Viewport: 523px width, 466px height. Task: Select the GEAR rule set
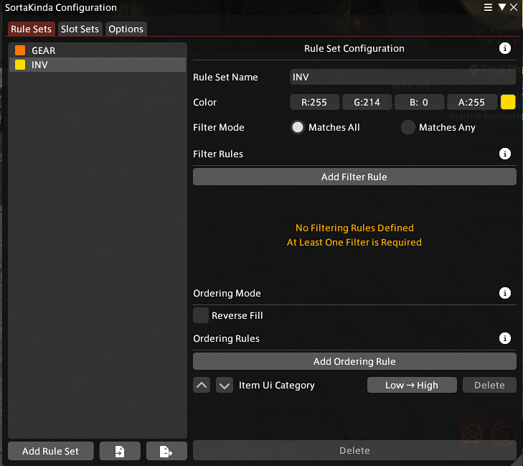pos(98,50)
